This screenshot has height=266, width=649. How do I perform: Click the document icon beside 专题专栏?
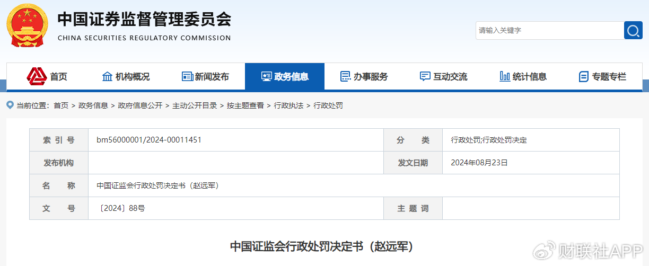pos(584,77)
